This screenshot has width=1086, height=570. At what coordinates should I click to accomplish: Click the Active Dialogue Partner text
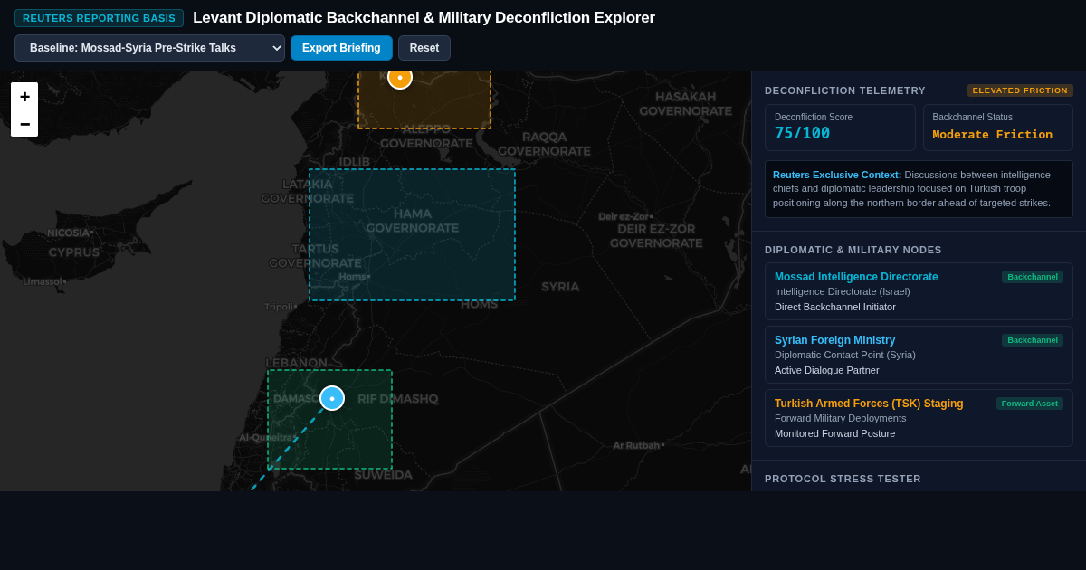827,370
